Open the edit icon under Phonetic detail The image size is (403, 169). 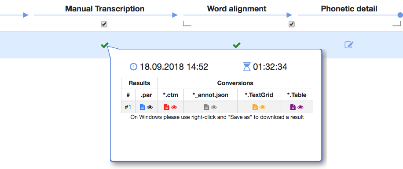click(349, 45)
